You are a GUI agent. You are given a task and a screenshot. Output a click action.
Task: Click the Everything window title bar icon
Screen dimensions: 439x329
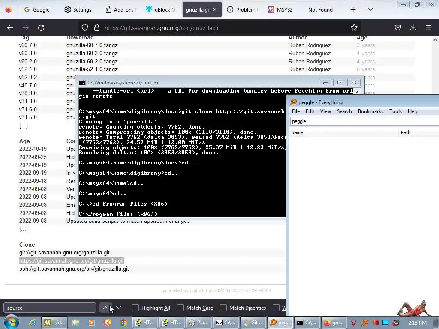[x=293, y=102]
